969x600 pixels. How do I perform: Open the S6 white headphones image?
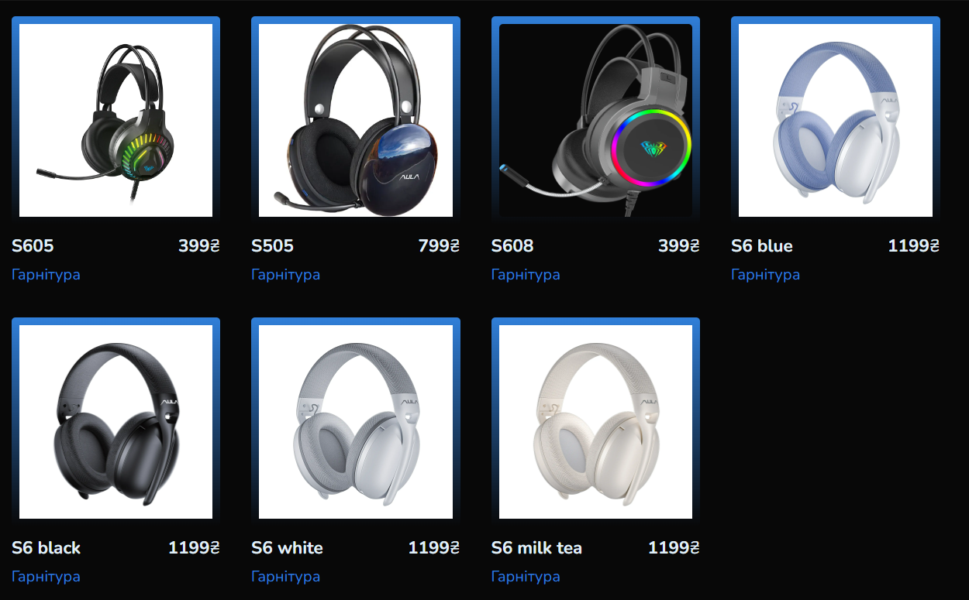[x=355, y=421]
